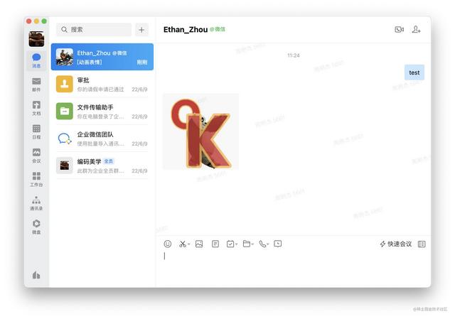Click the send image icon

[x=199, y=244]
